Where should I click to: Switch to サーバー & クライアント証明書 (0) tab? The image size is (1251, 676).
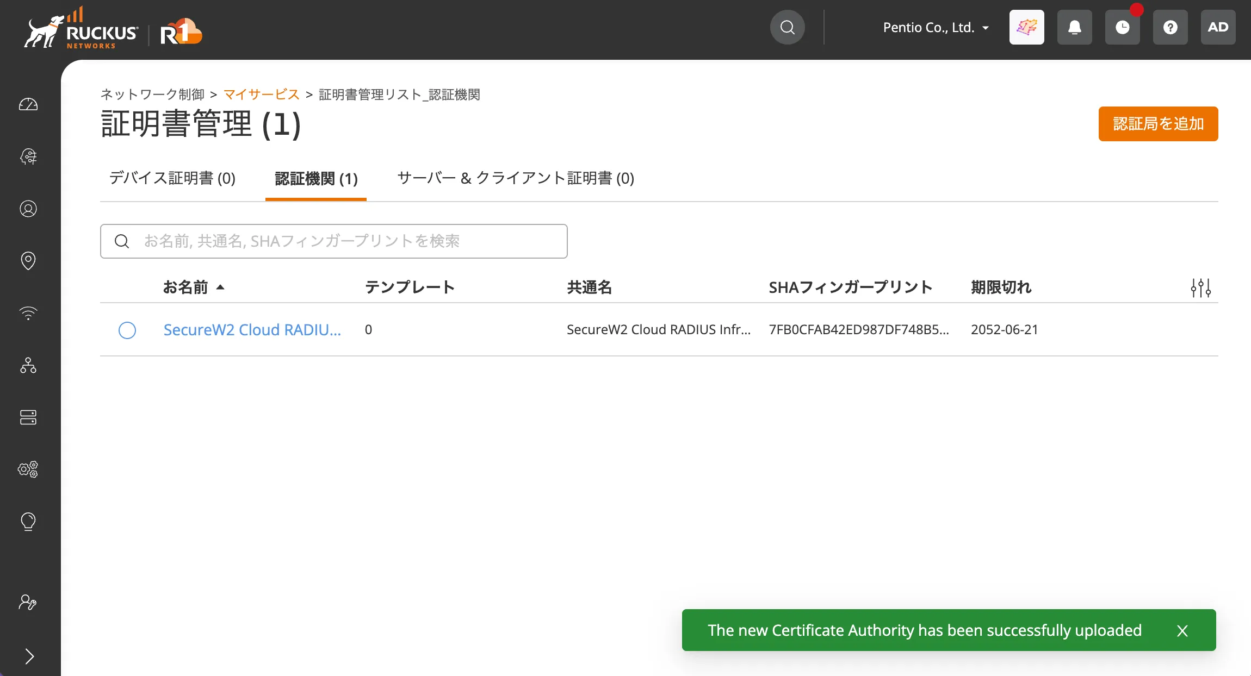(516, 178)
